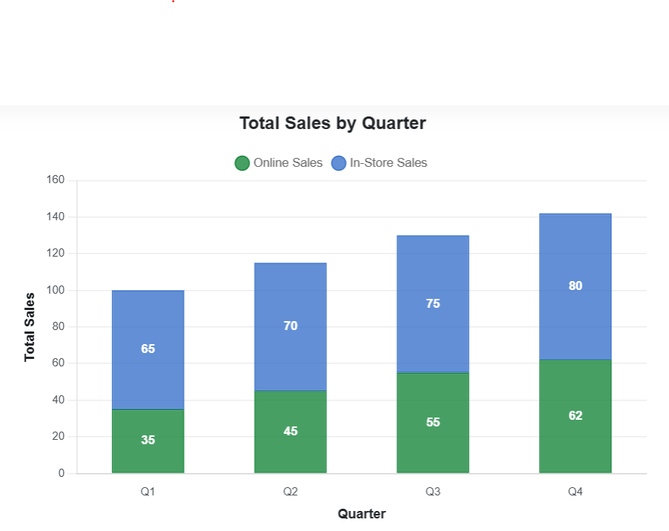
Task: Select the Q4 Online Sales bar labeled 62
Action: 576,416
